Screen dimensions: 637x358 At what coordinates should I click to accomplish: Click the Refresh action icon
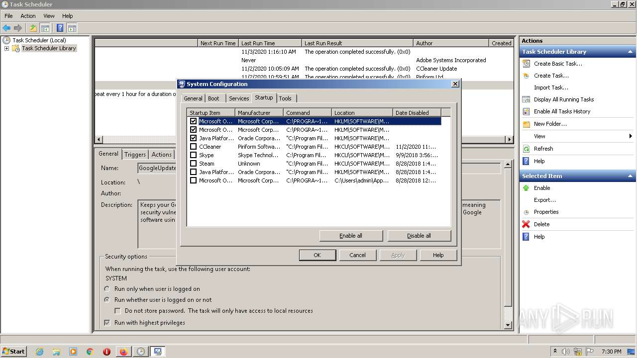[526, 149]
